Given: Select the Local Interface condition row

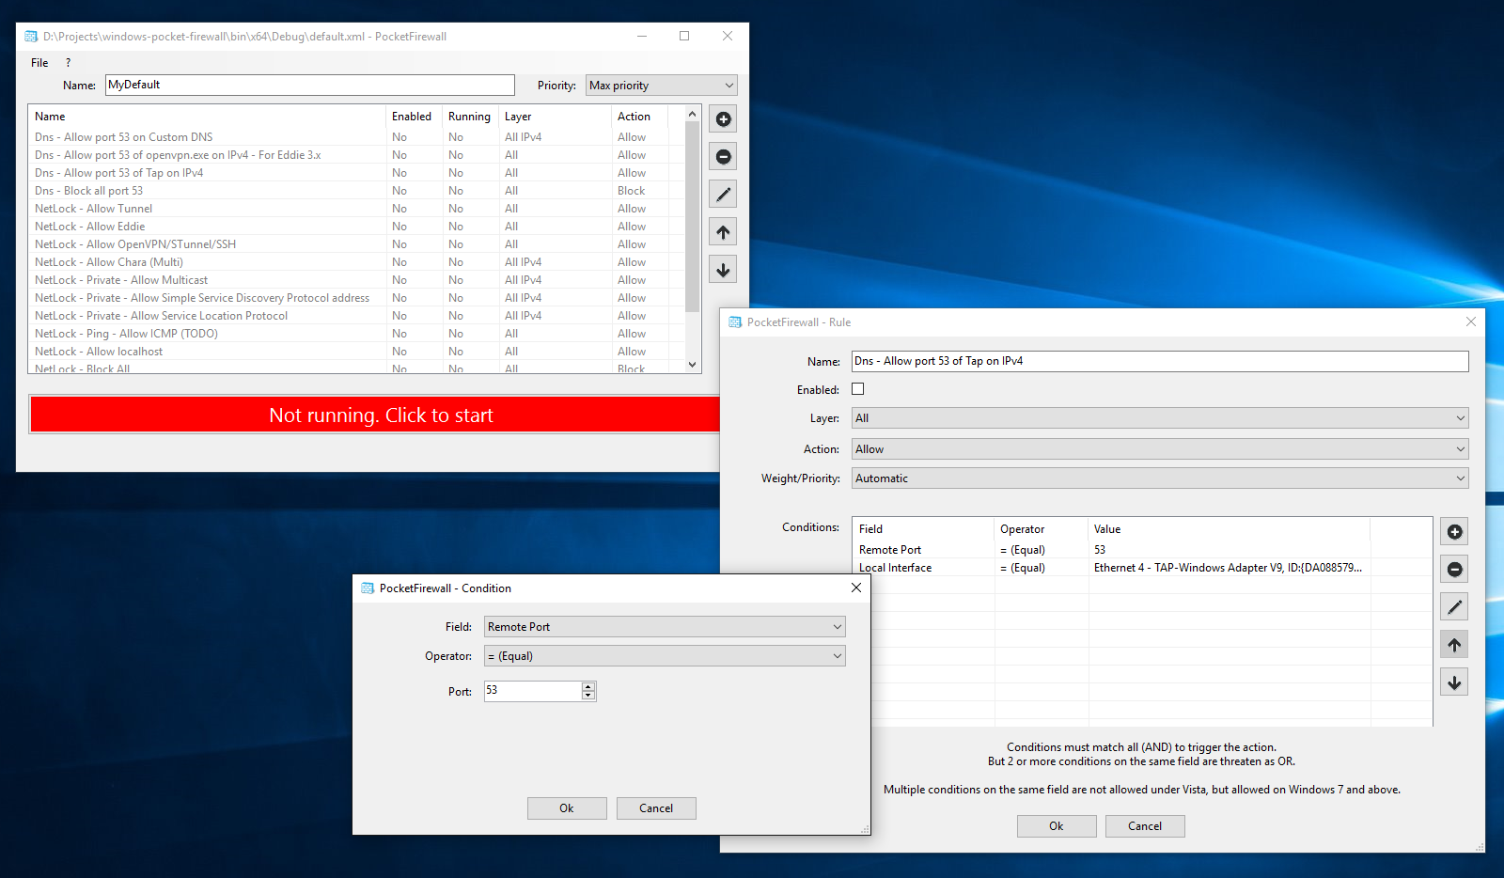Looking at the screenshot, I should click(x=1141, y=568).
